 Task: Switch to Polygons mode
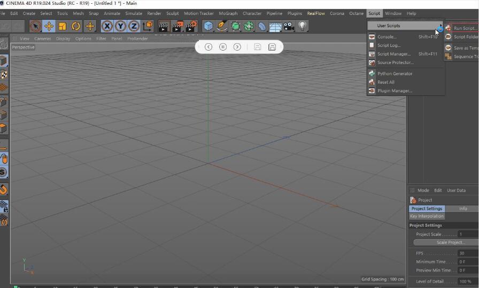[x=4, y=128]
